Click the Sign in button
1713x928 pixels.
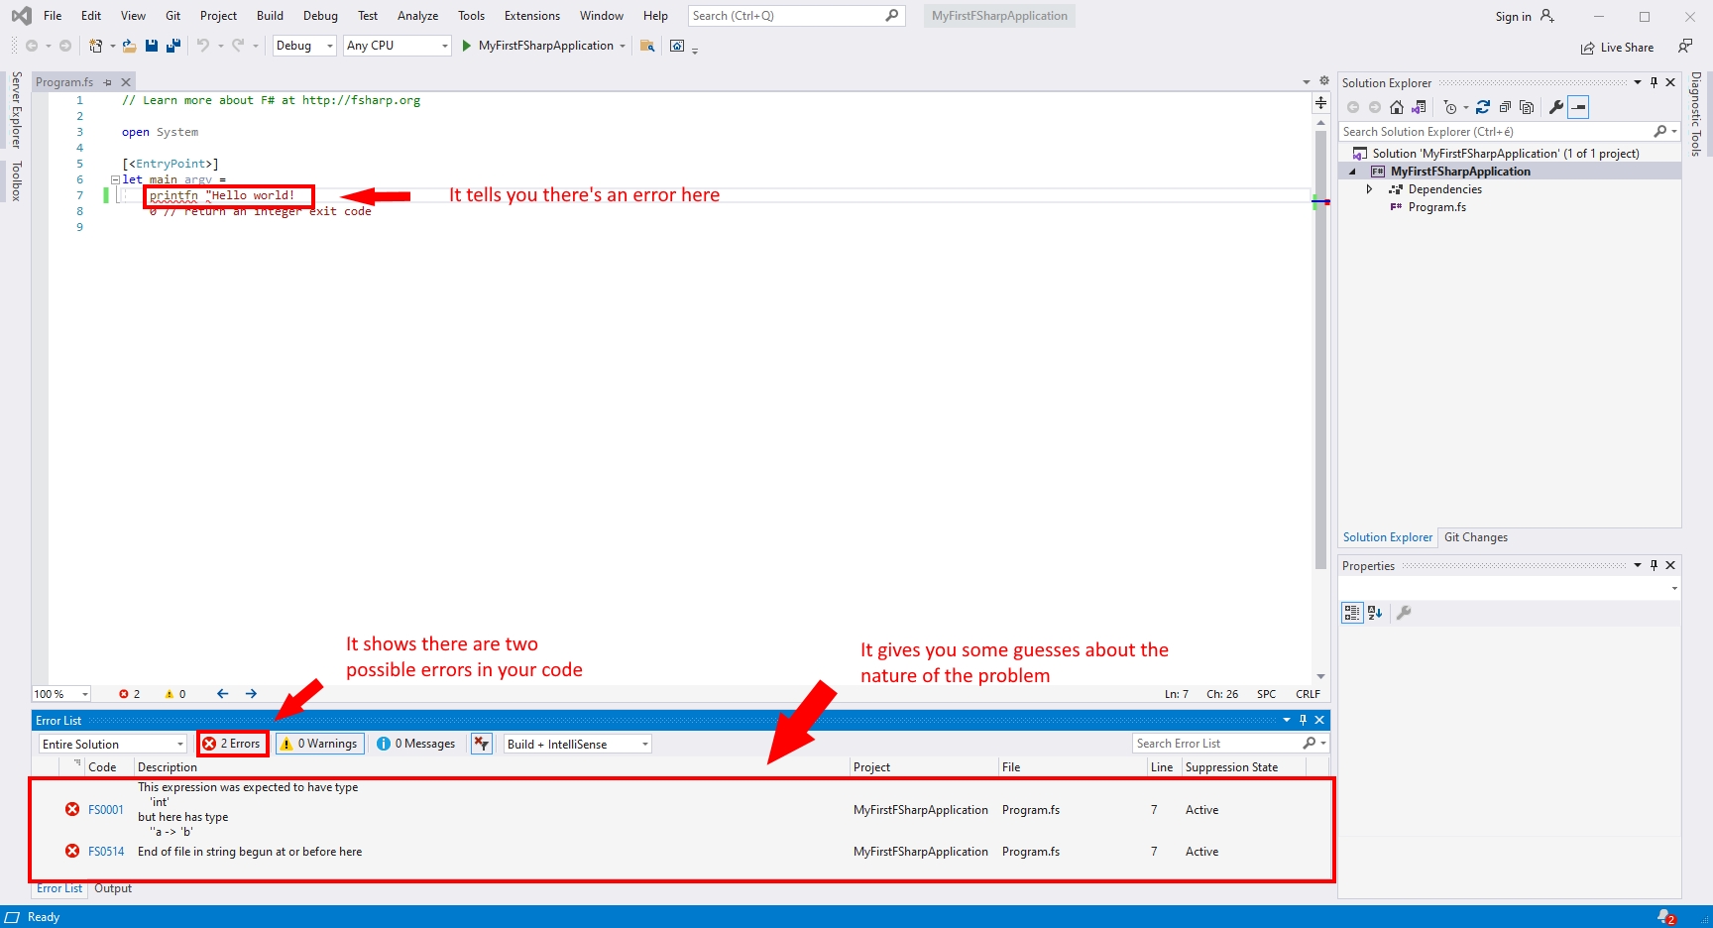[1524, 16]
